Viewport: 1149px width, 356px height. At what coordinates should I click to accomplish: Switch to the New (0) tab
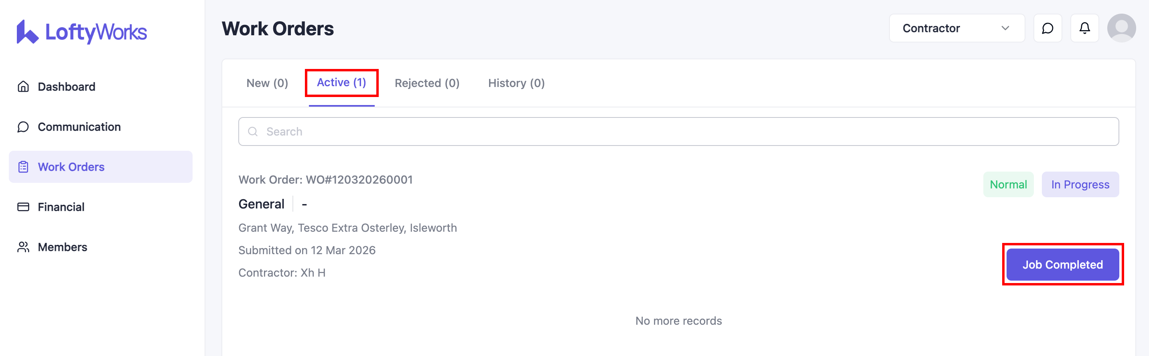tap(267, 83)
